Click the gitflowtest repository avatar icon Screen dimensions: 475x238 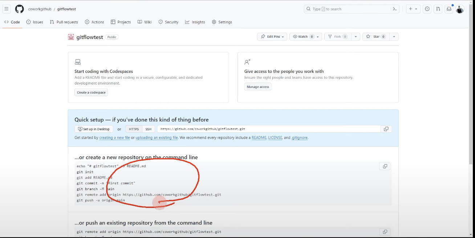point(71,37)
